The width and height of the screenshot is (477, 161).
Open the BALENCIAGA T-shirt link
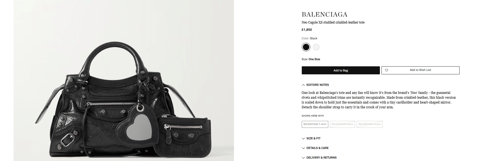[x=315, y=124]
